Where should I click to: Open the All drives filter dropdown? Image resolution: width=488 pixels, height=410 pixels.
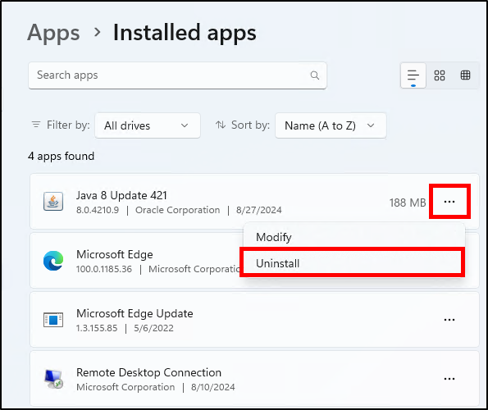click(148, 125)
